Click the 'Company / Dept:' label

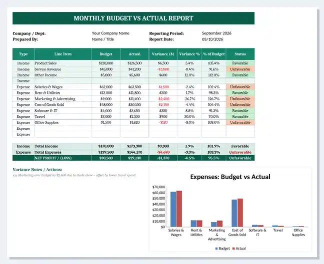[x=29, y=33]
